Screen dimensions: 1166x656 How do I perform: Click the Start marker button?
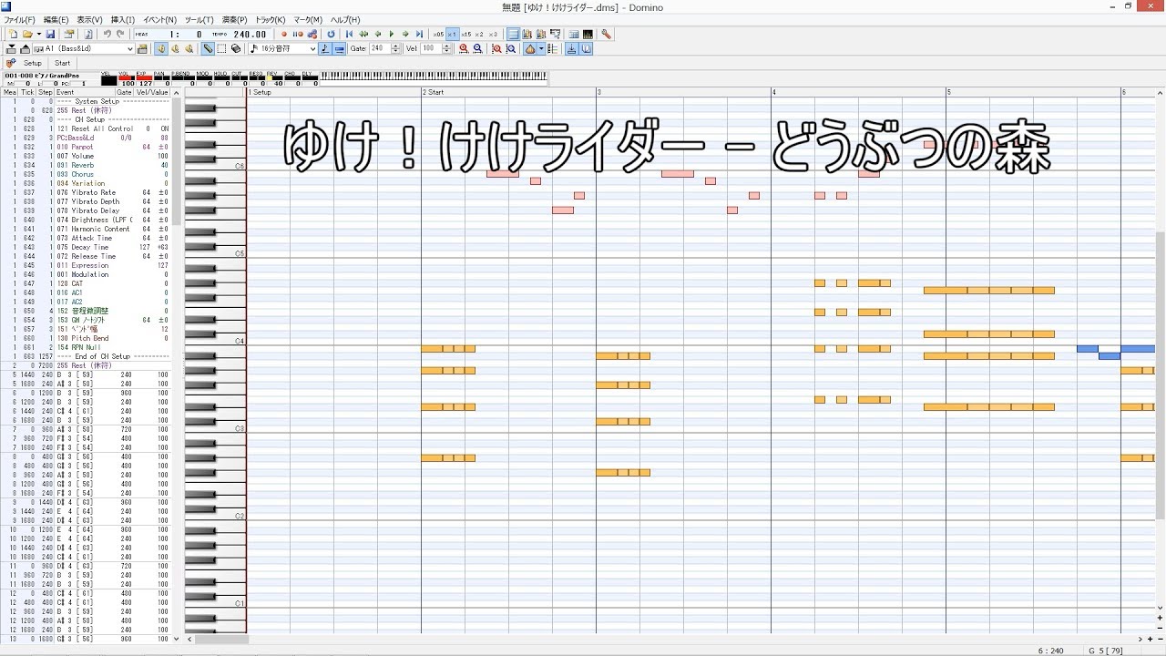coord(62,64)
